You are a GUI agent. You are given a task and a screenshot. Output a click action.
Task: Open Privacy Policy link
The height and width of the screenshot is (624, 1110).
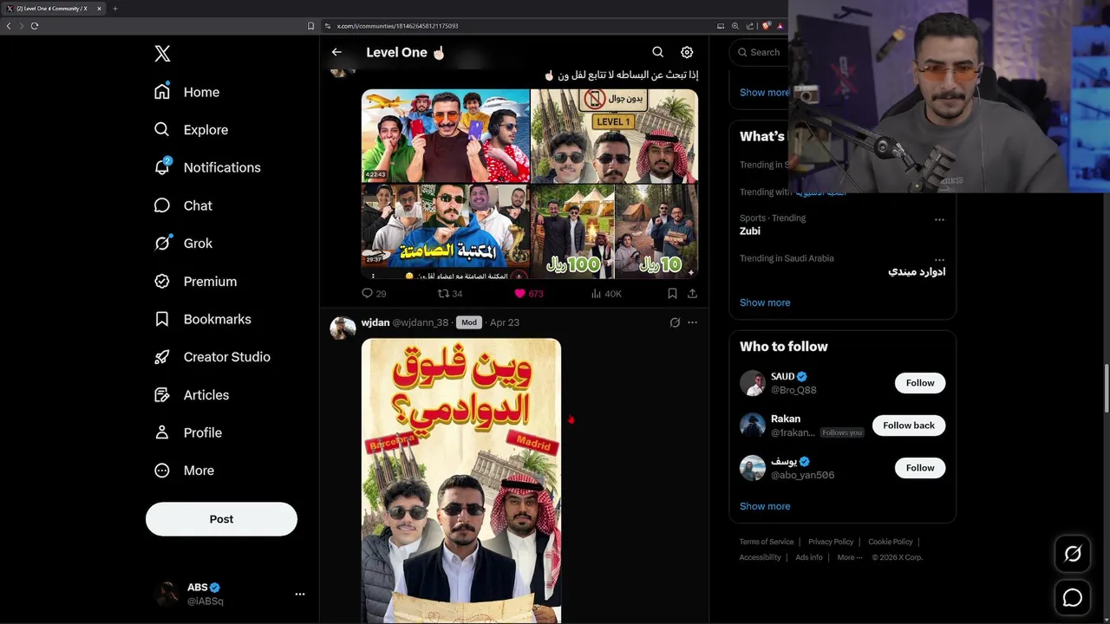click(831, 542)
